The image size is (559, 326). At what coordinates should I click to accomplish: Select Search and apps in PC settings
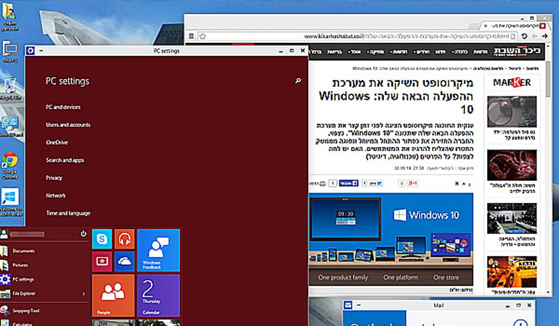coord(65,160)
